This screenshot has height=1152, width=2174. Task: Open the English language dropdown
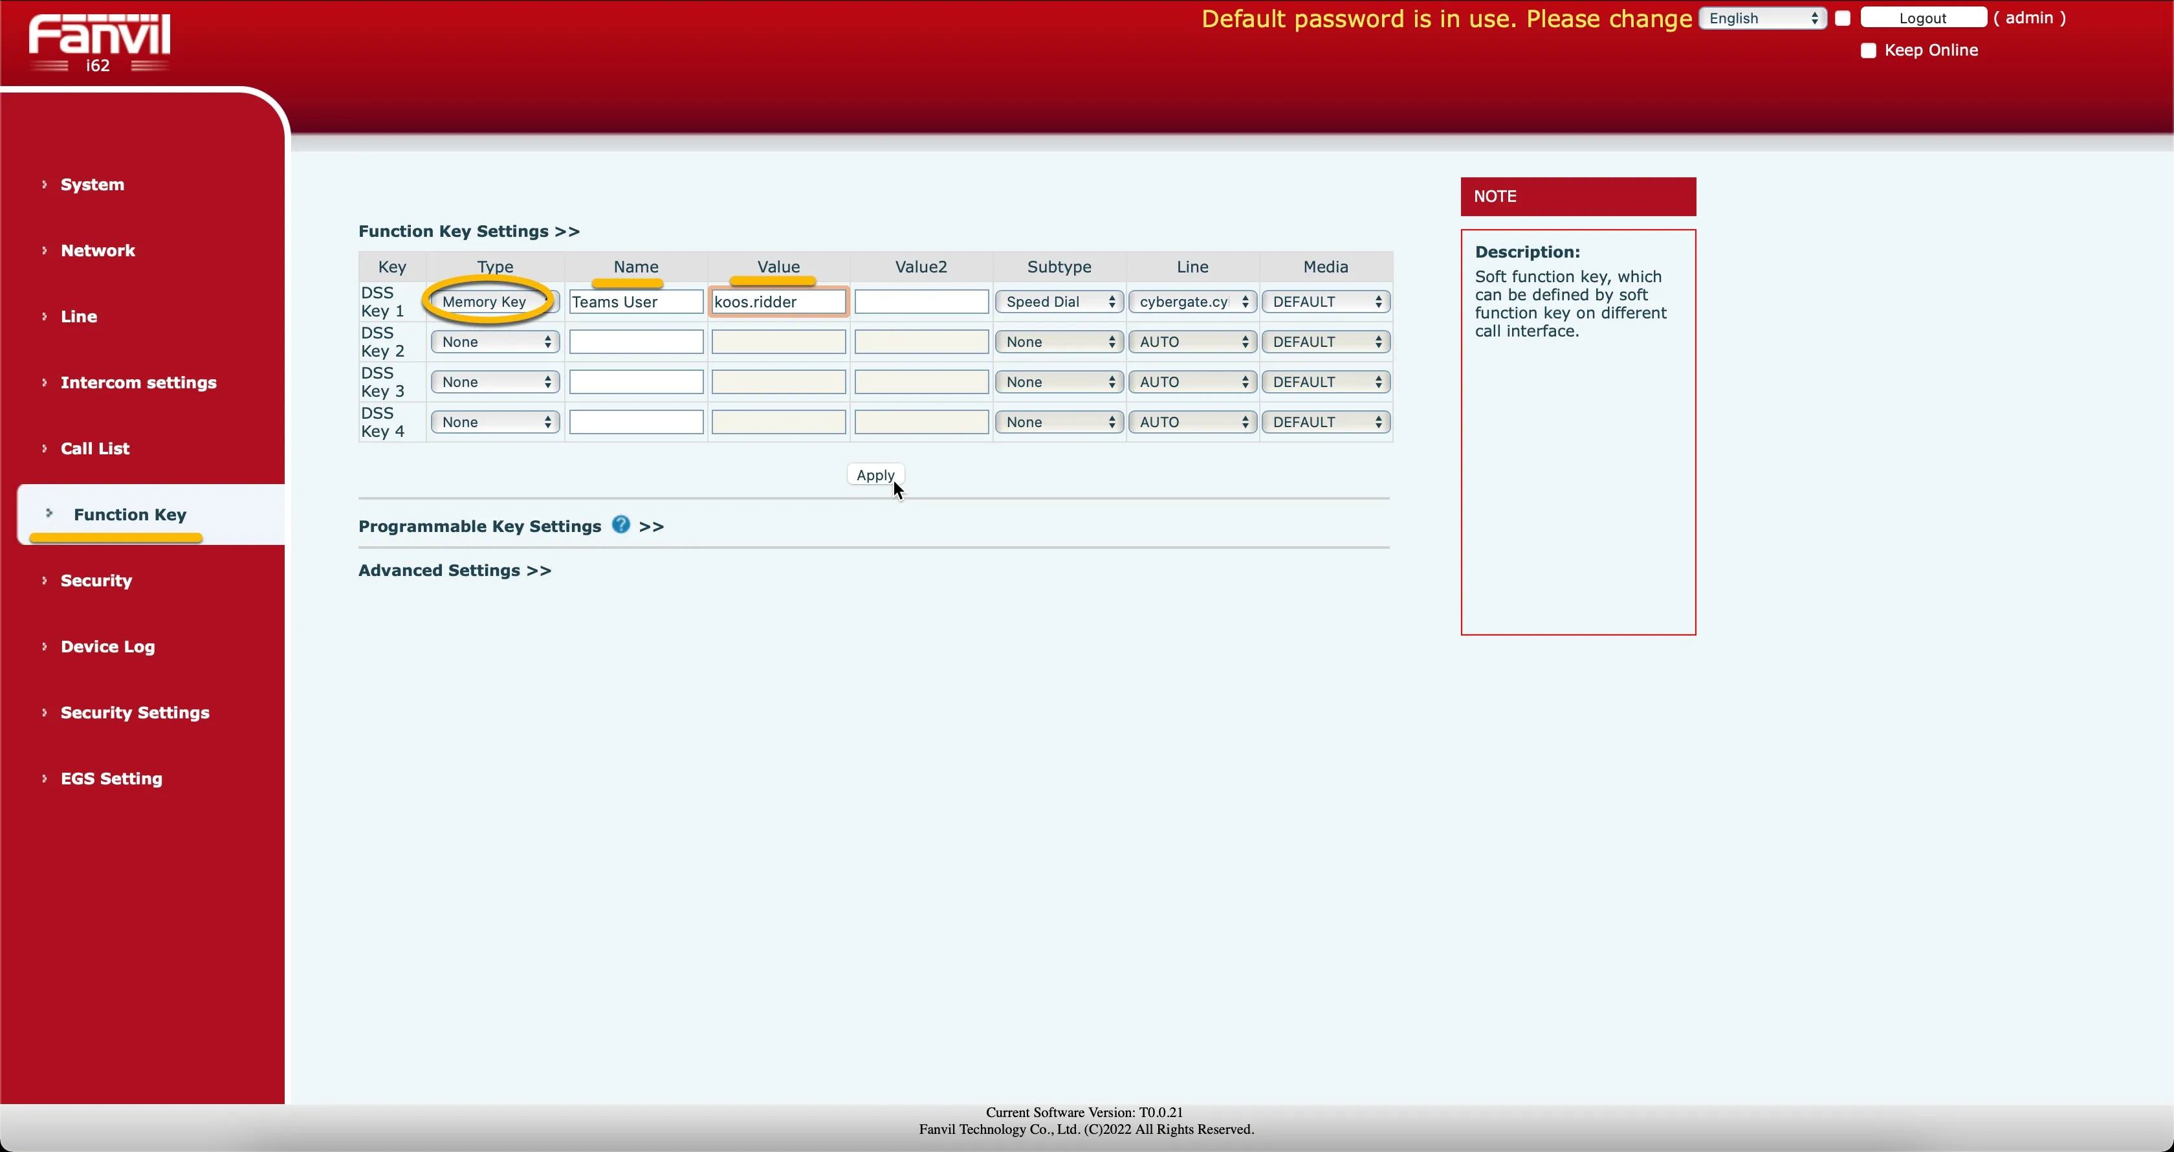click(1763, 19)
